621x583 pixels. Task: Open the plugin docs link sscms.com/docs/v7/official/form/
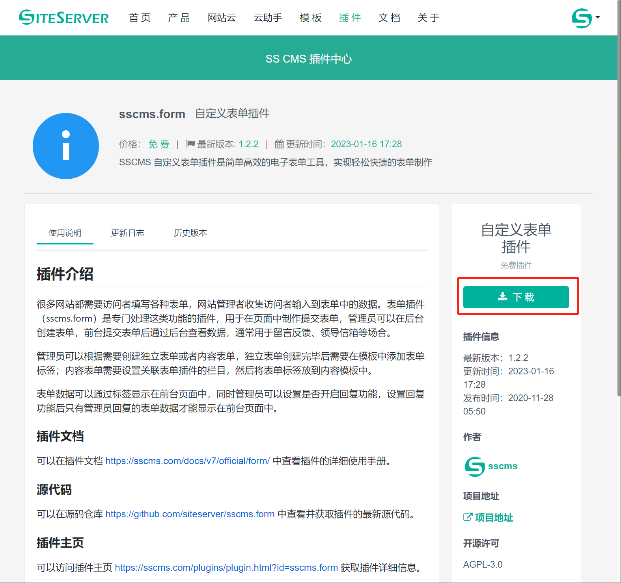tap(187, 461)
